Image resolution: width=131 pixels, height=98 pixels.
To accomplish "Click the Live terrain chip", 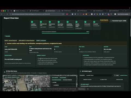I will pyautogui.click(x=55, y=78).
